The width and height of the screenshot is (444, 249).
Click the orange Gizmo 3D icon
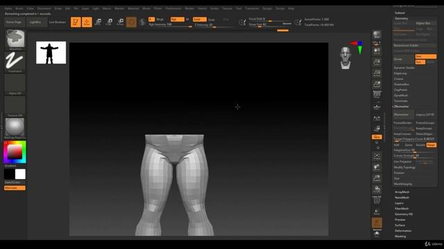click(x=131, y=22)
